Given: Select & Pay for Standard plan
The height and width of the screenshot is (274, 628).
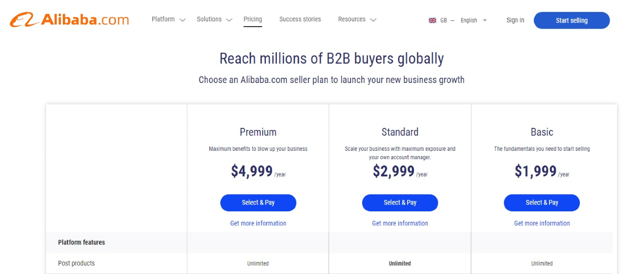Looking at the screenshot, I should pyautogui.click(x=400, y=202).
